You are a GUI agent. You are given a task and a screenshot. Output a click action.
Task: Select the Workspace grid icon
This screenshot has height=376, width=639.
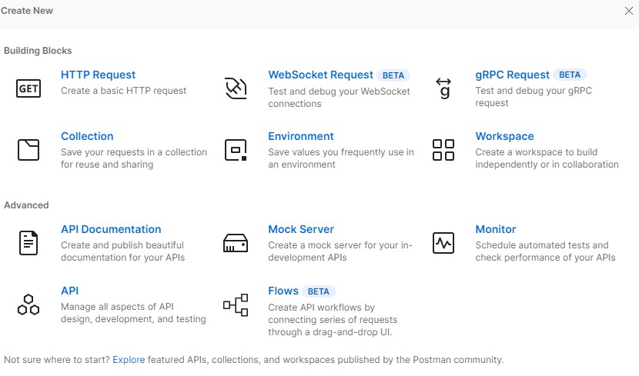pyautogui.click(x=443, y=150)
